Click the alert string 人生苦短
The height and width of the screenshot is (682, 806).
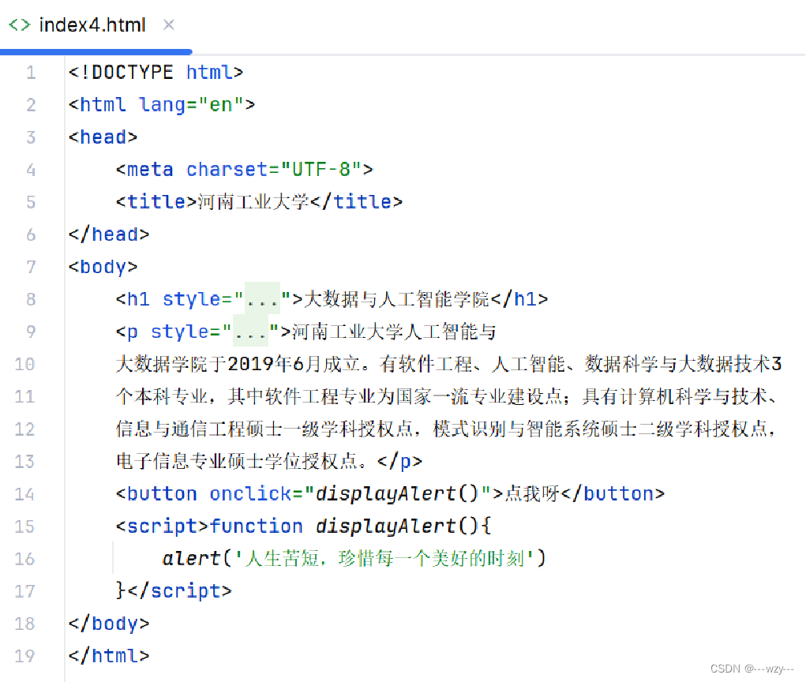pos(384,559)
